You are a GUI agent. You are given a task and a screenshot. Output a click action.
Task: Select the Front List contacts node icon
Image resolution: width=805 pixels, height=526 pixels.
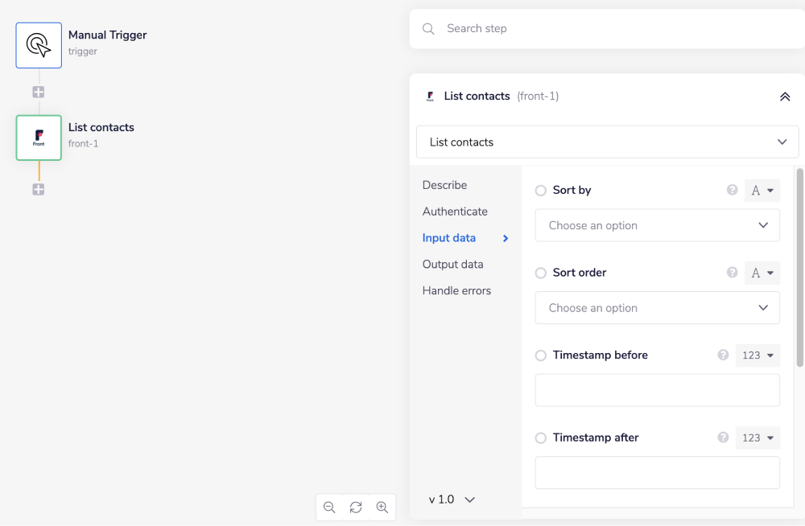tap(39, 138)
